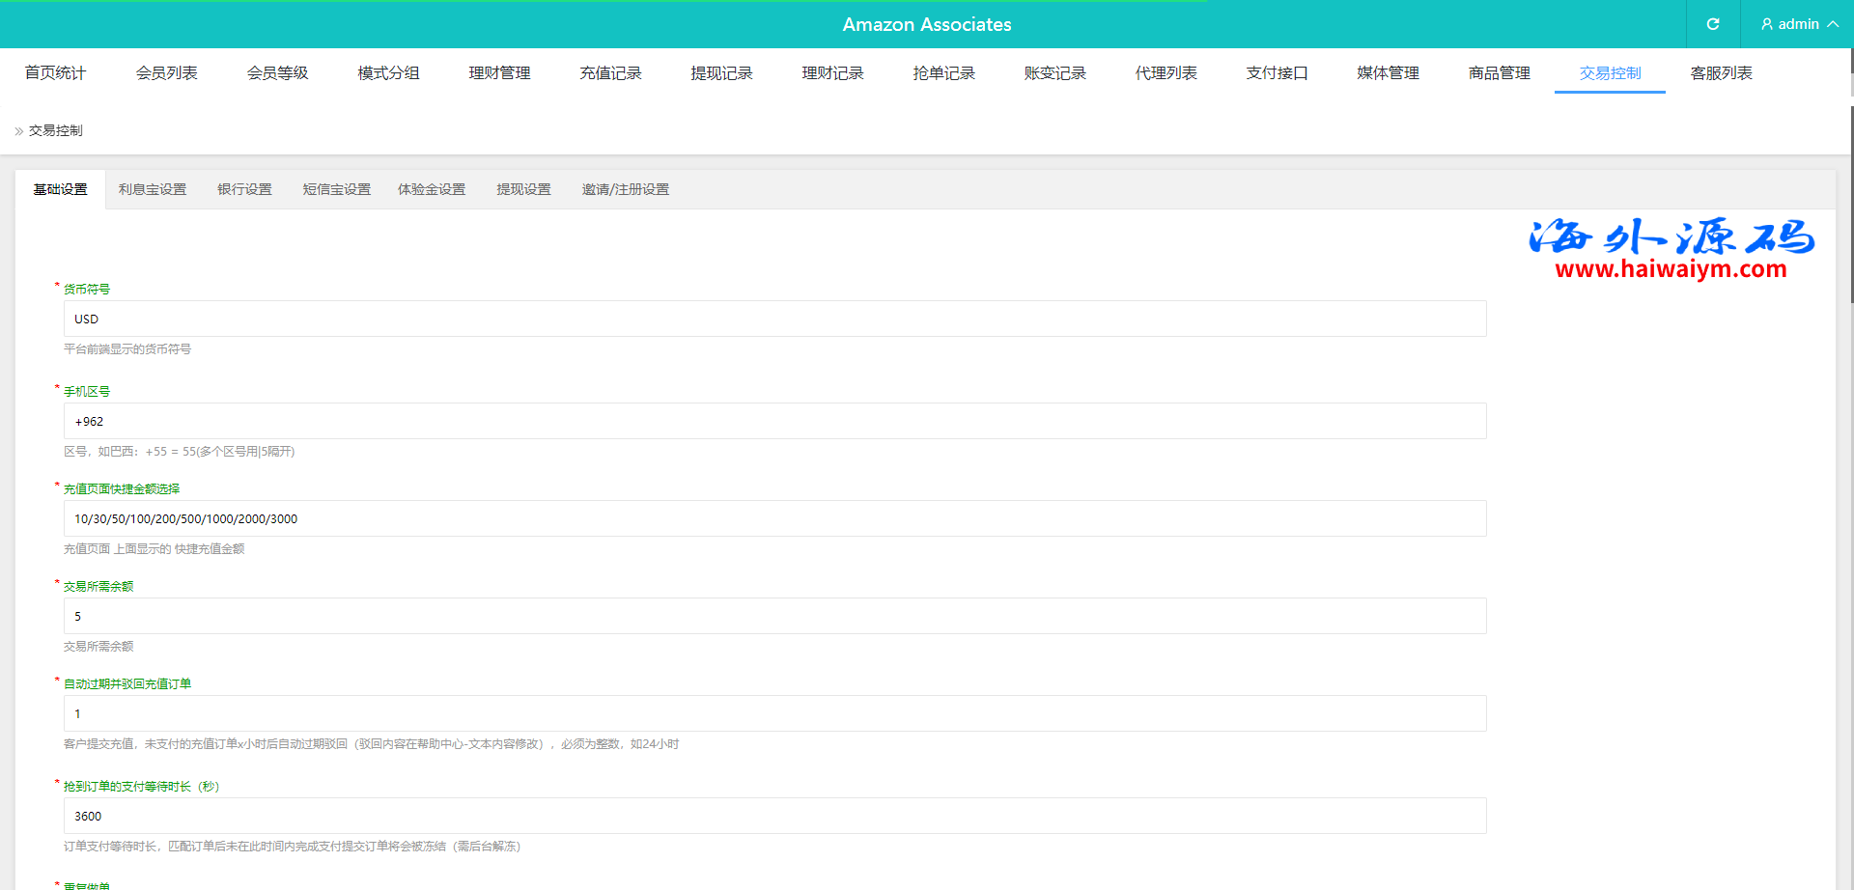Open the 邀请/注册设置 tab
1854x890 pixels.
(x=625, y=190)
